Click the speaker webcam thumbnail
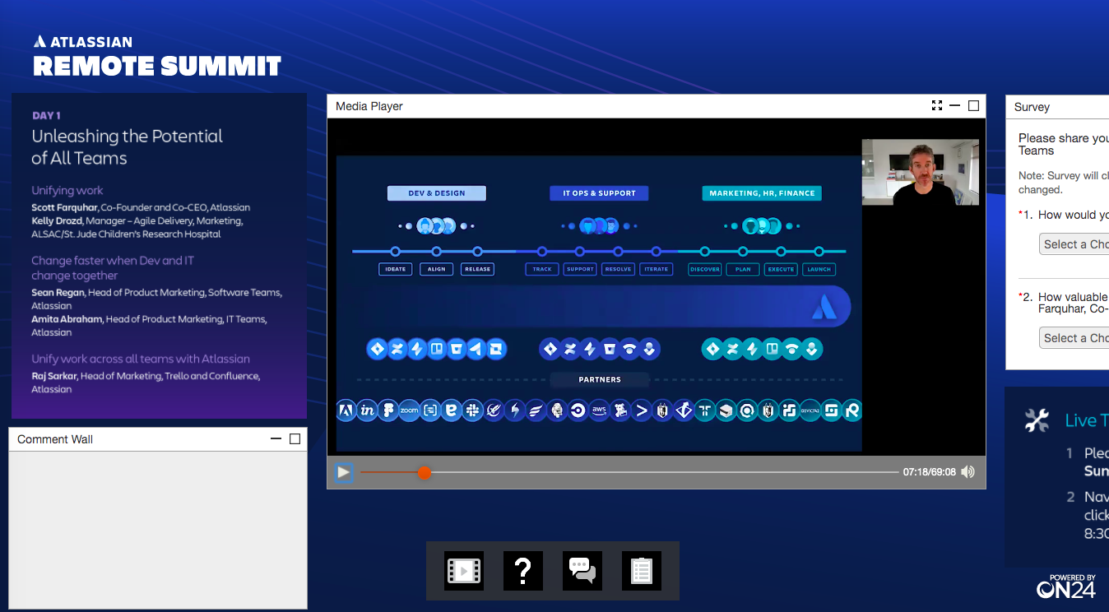 pos(921,172)
